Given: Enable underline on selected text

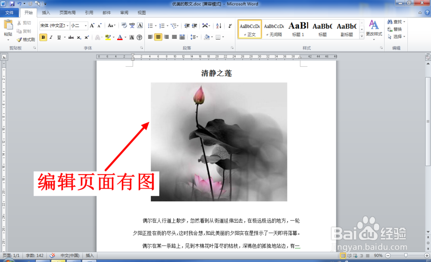Looking at the screenshot, I should 59,37.
